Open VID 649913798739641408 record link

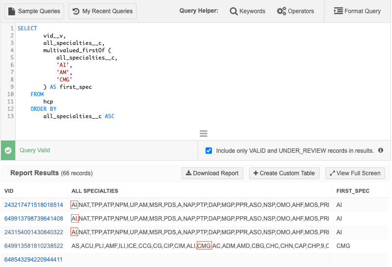(x=34, y=219)
